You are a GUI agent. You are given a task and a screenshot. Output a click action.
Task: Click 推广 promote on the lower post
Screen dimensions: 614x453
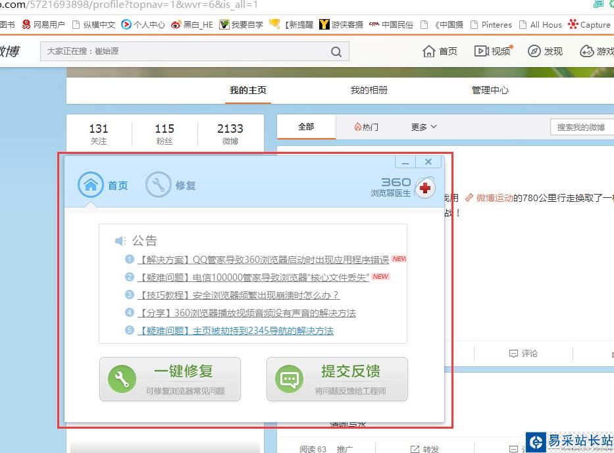pyautogui.click(x=344, y=449)
